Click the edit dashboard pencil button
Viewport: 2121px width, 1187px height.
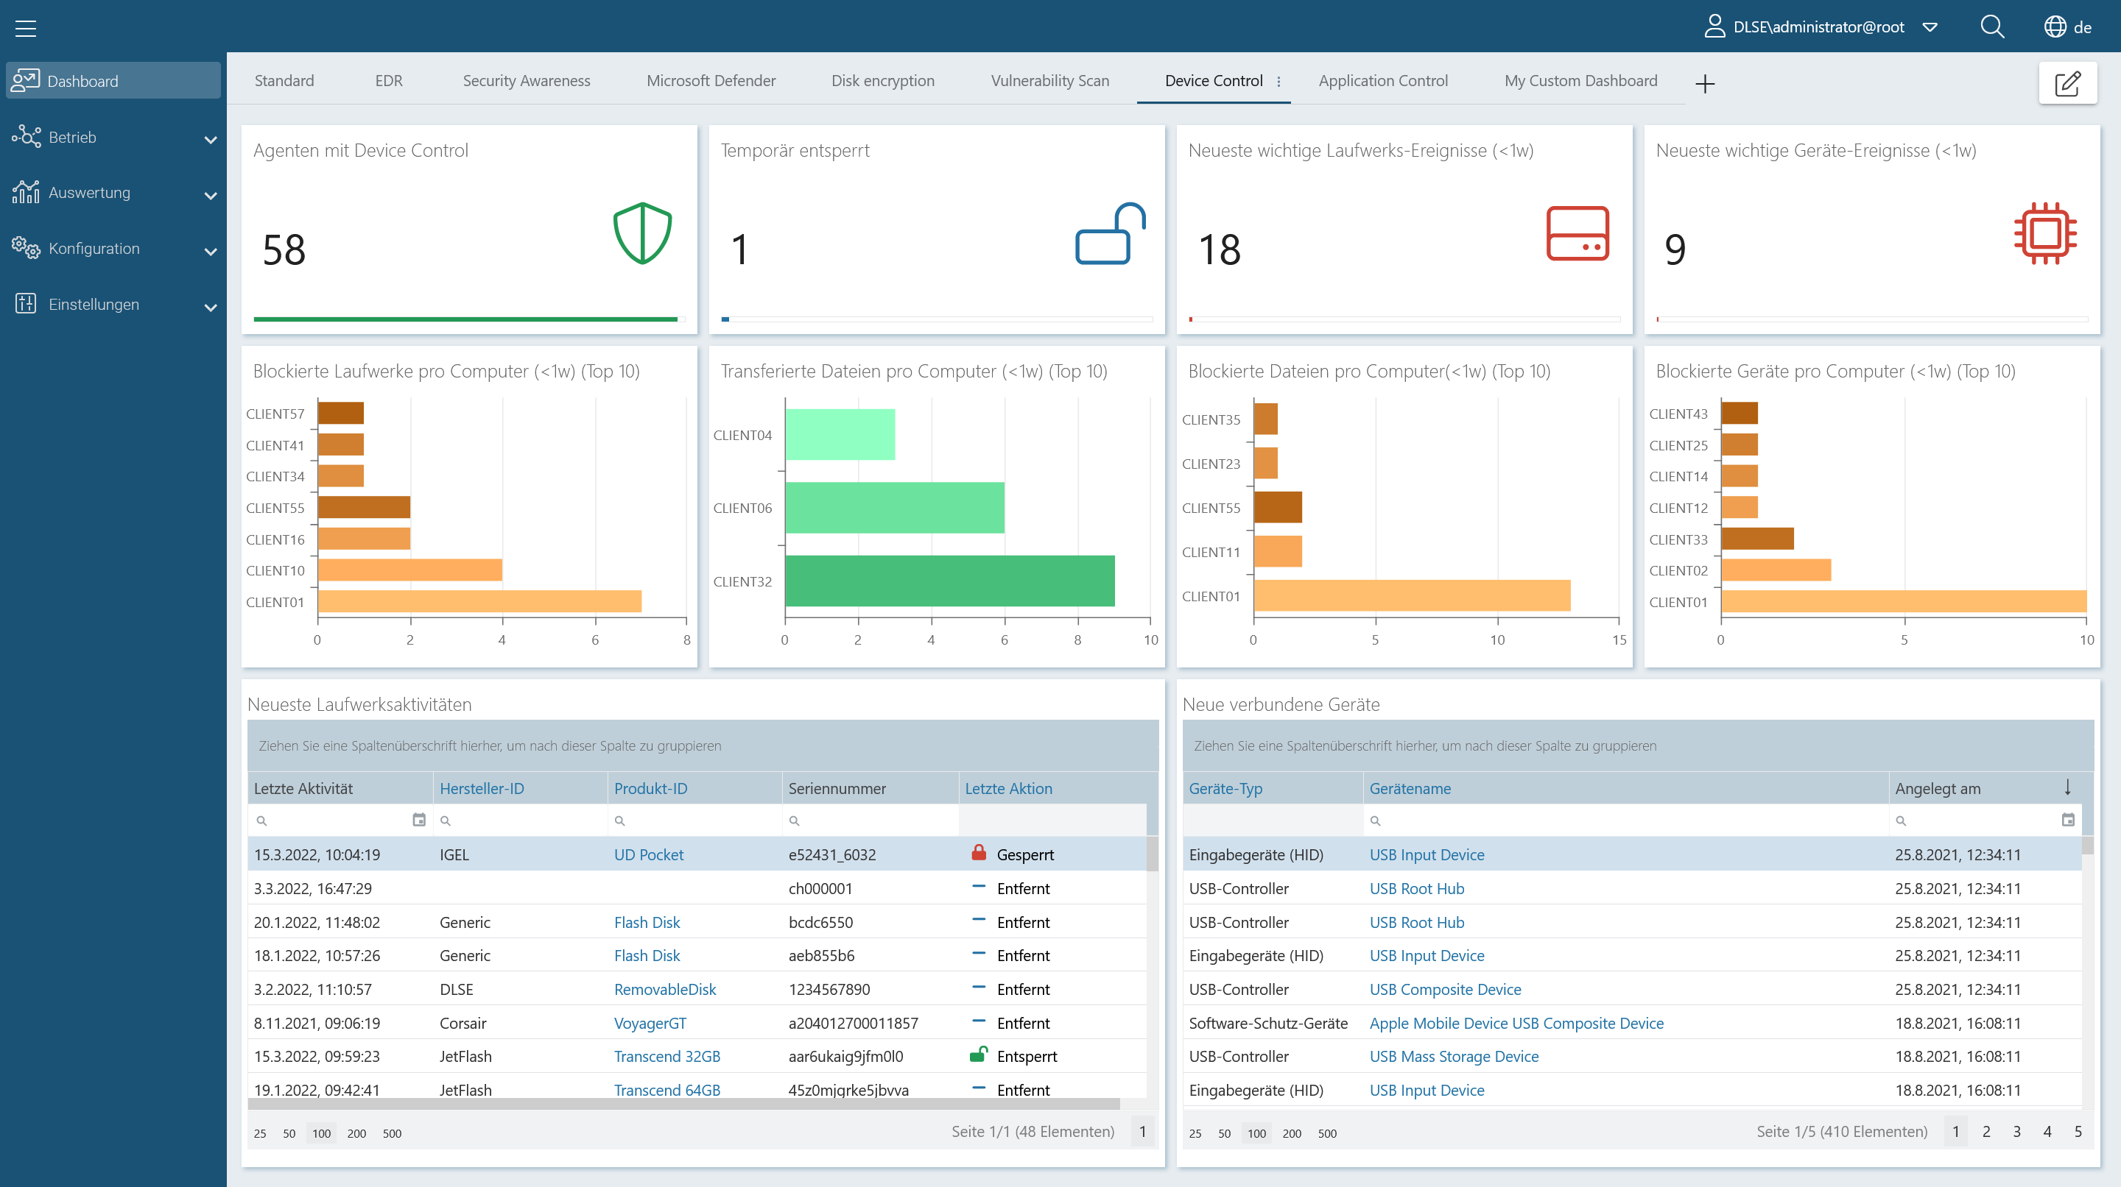pyautogui.click(x=2067, y=83)
